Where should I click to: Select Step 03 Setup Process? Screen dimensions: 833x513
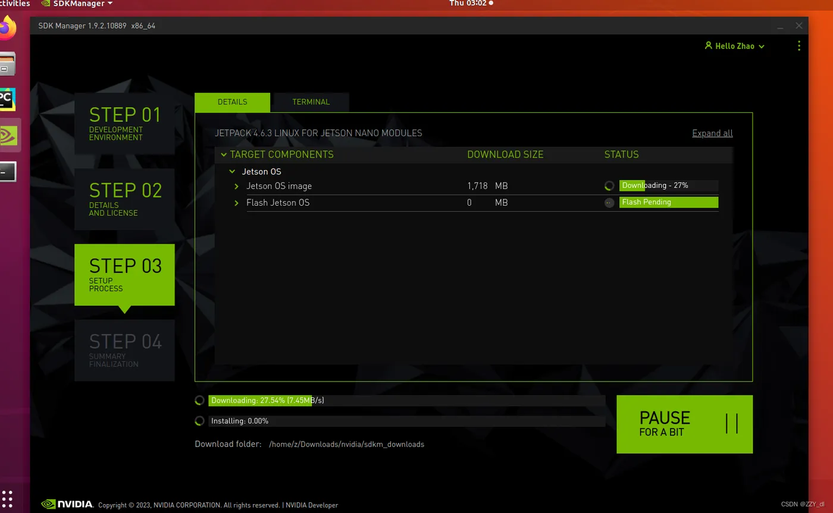coord(124,275)
